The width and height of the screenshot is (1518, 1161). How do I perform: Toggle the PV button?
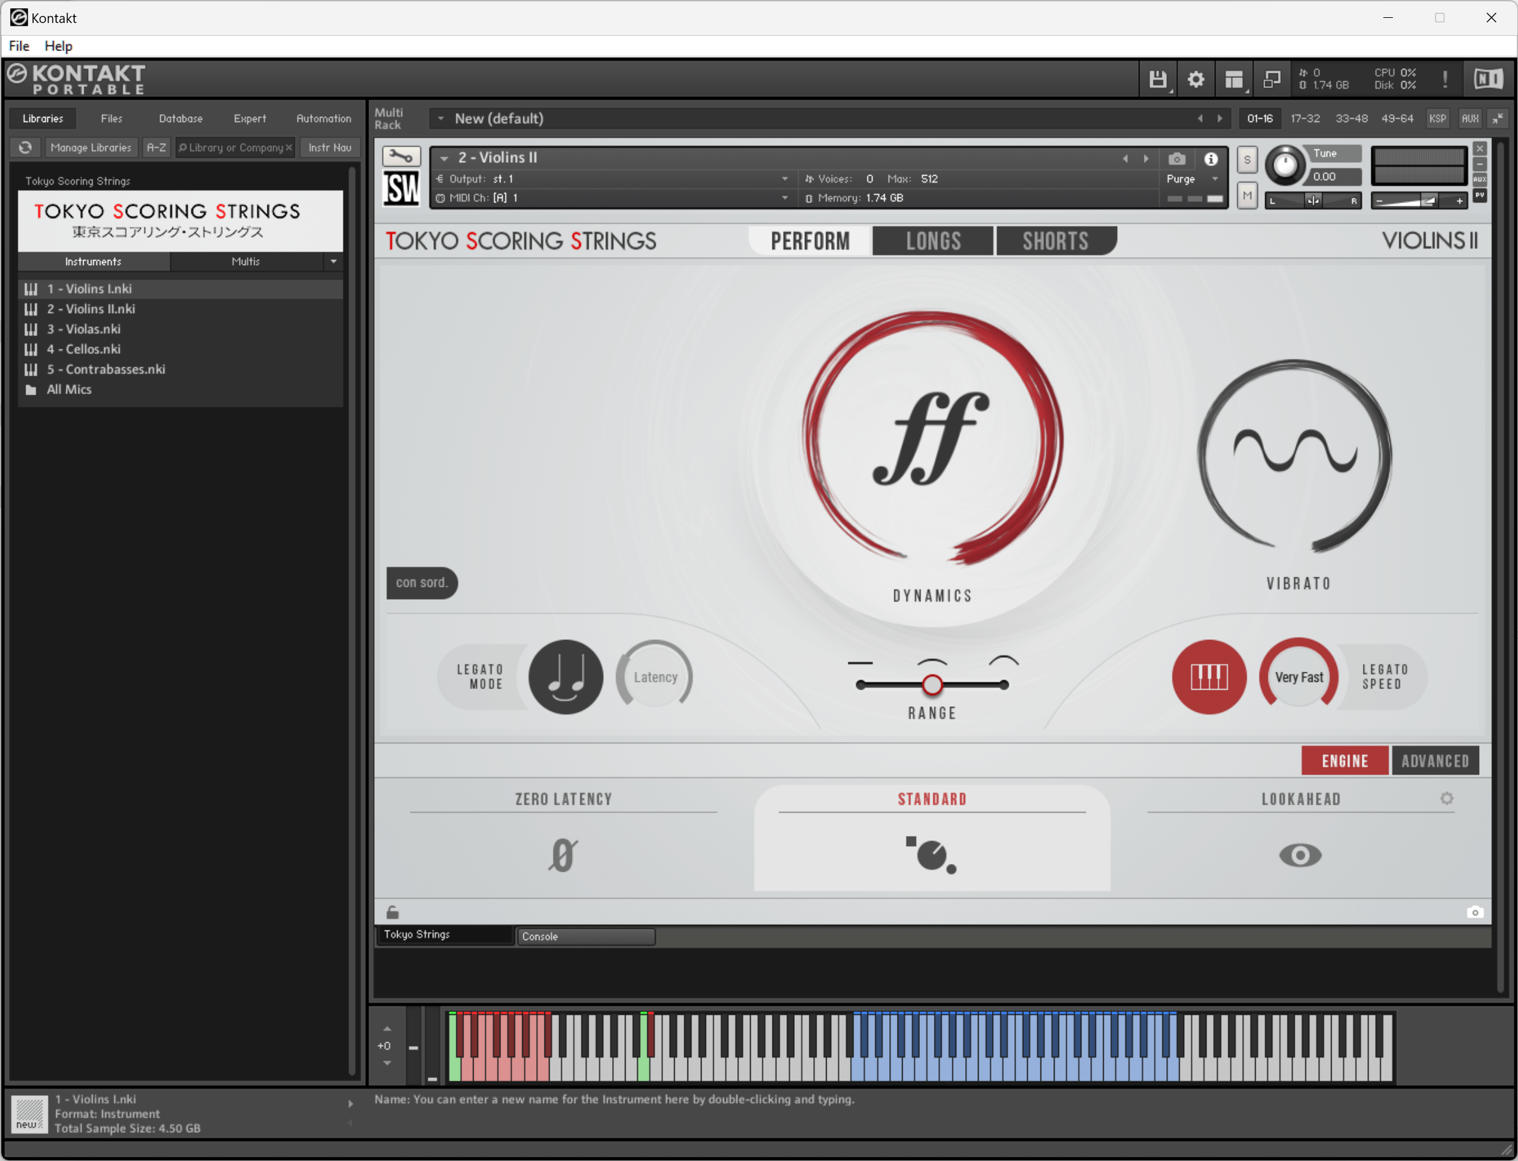(1479, 195)
